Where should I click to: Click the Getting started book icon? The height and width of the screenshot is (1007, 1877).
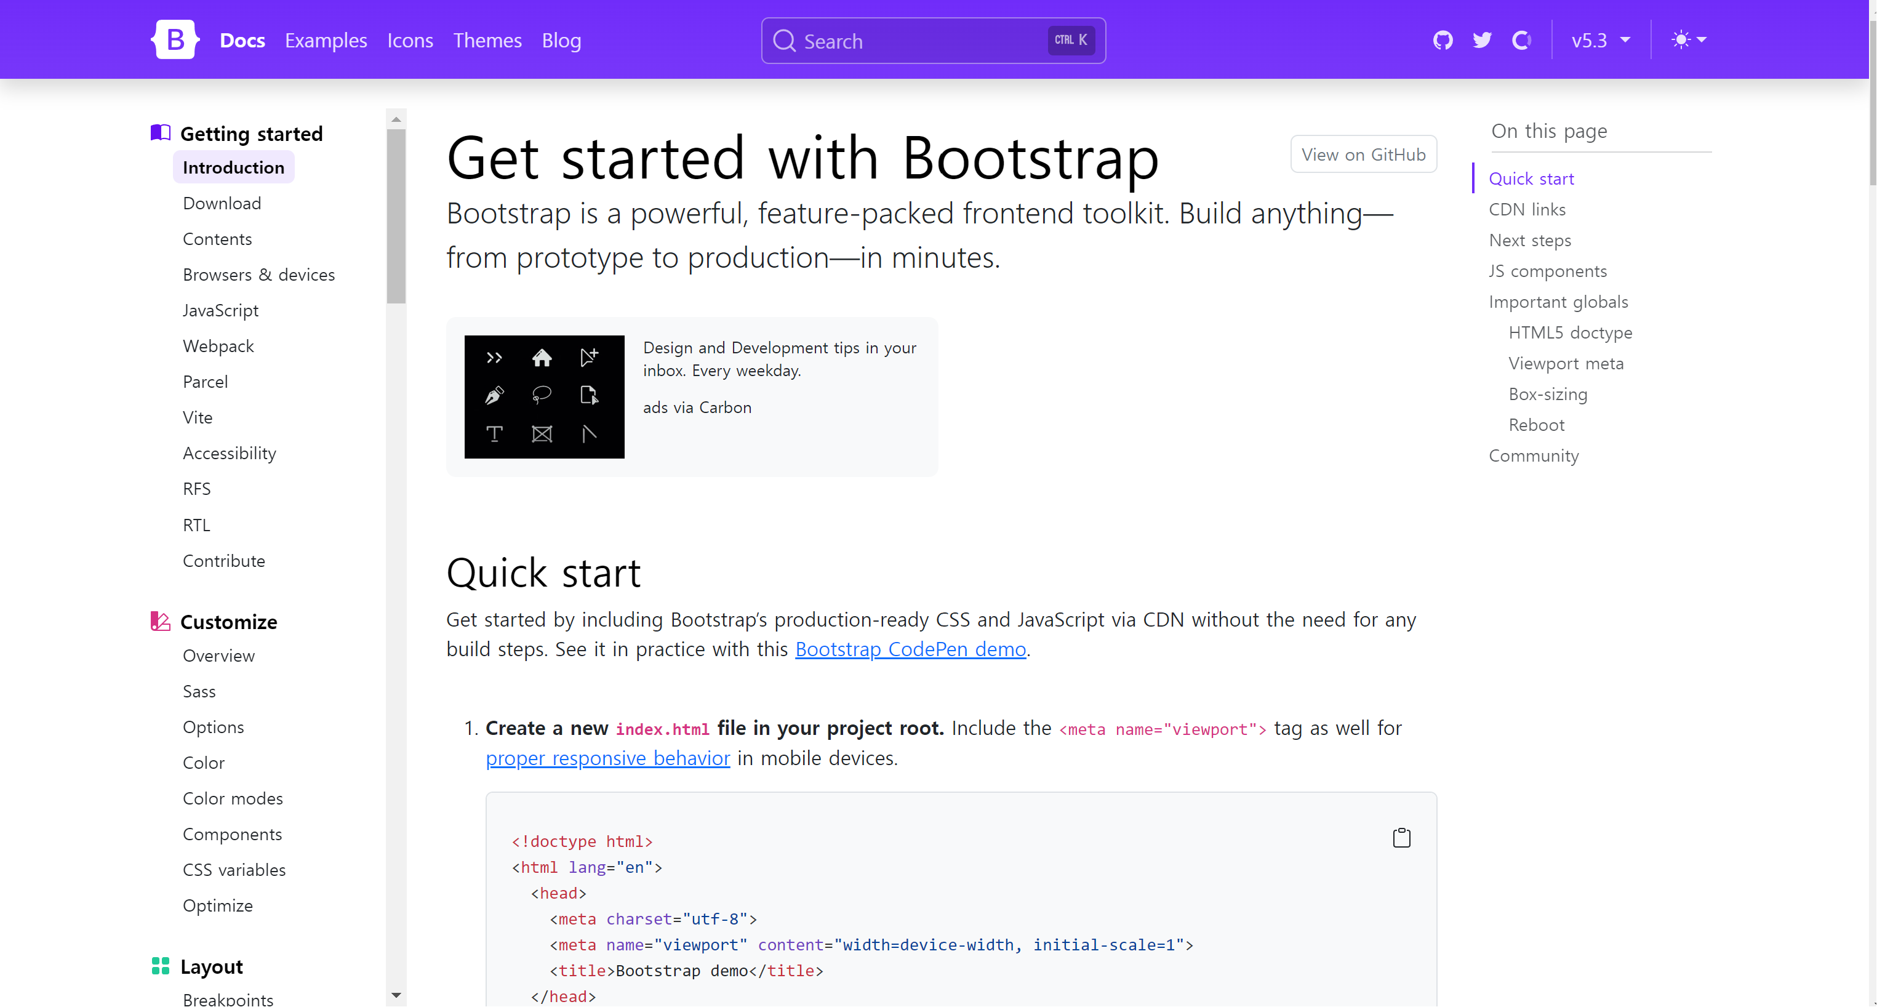click(160, 132)
